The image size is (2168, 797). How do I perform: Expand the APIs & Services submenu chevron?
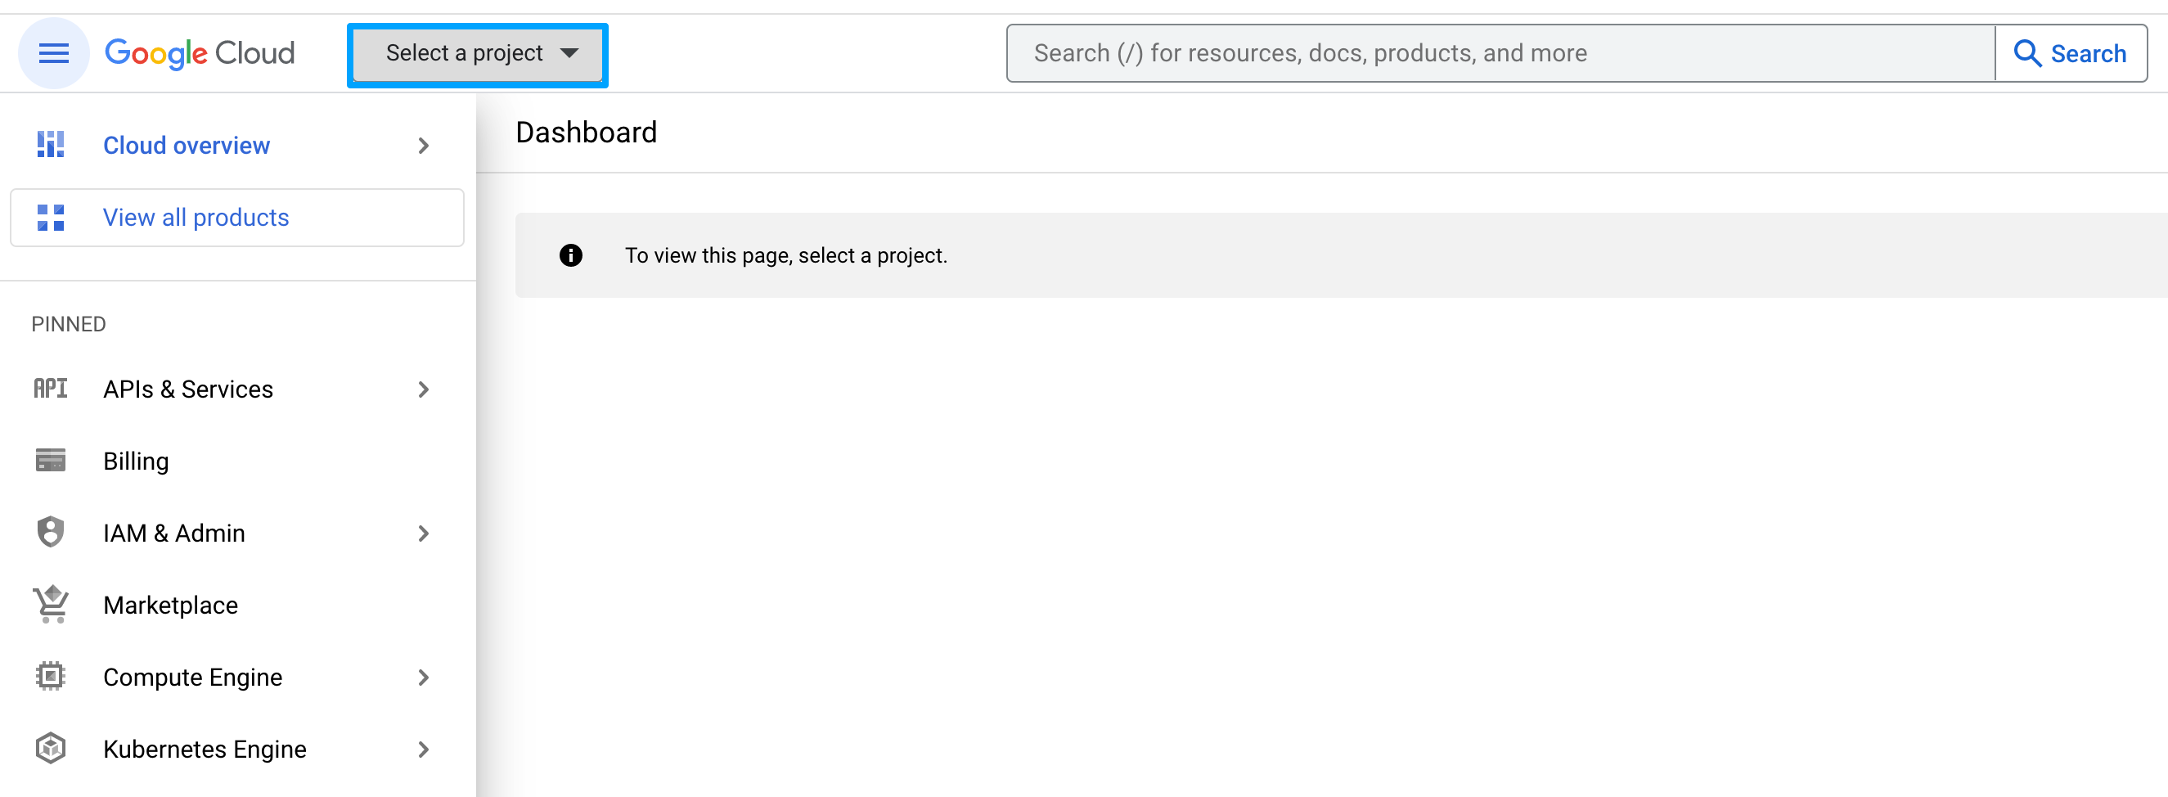(x=423, y=389)
